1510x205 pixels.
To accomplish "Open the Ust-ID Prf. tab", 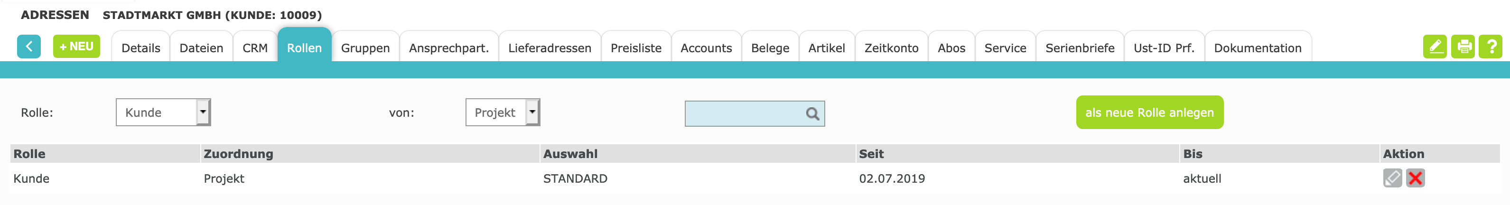I will tap(1164, 48).
